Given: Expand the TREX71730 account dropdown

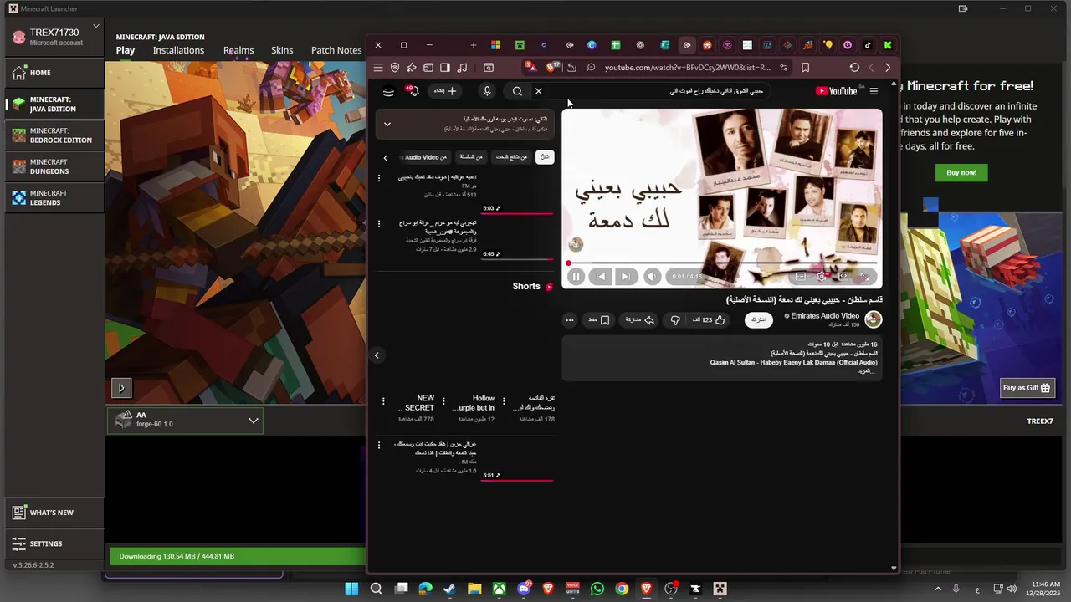Looking at the screenshot, I should coord(96,26).
